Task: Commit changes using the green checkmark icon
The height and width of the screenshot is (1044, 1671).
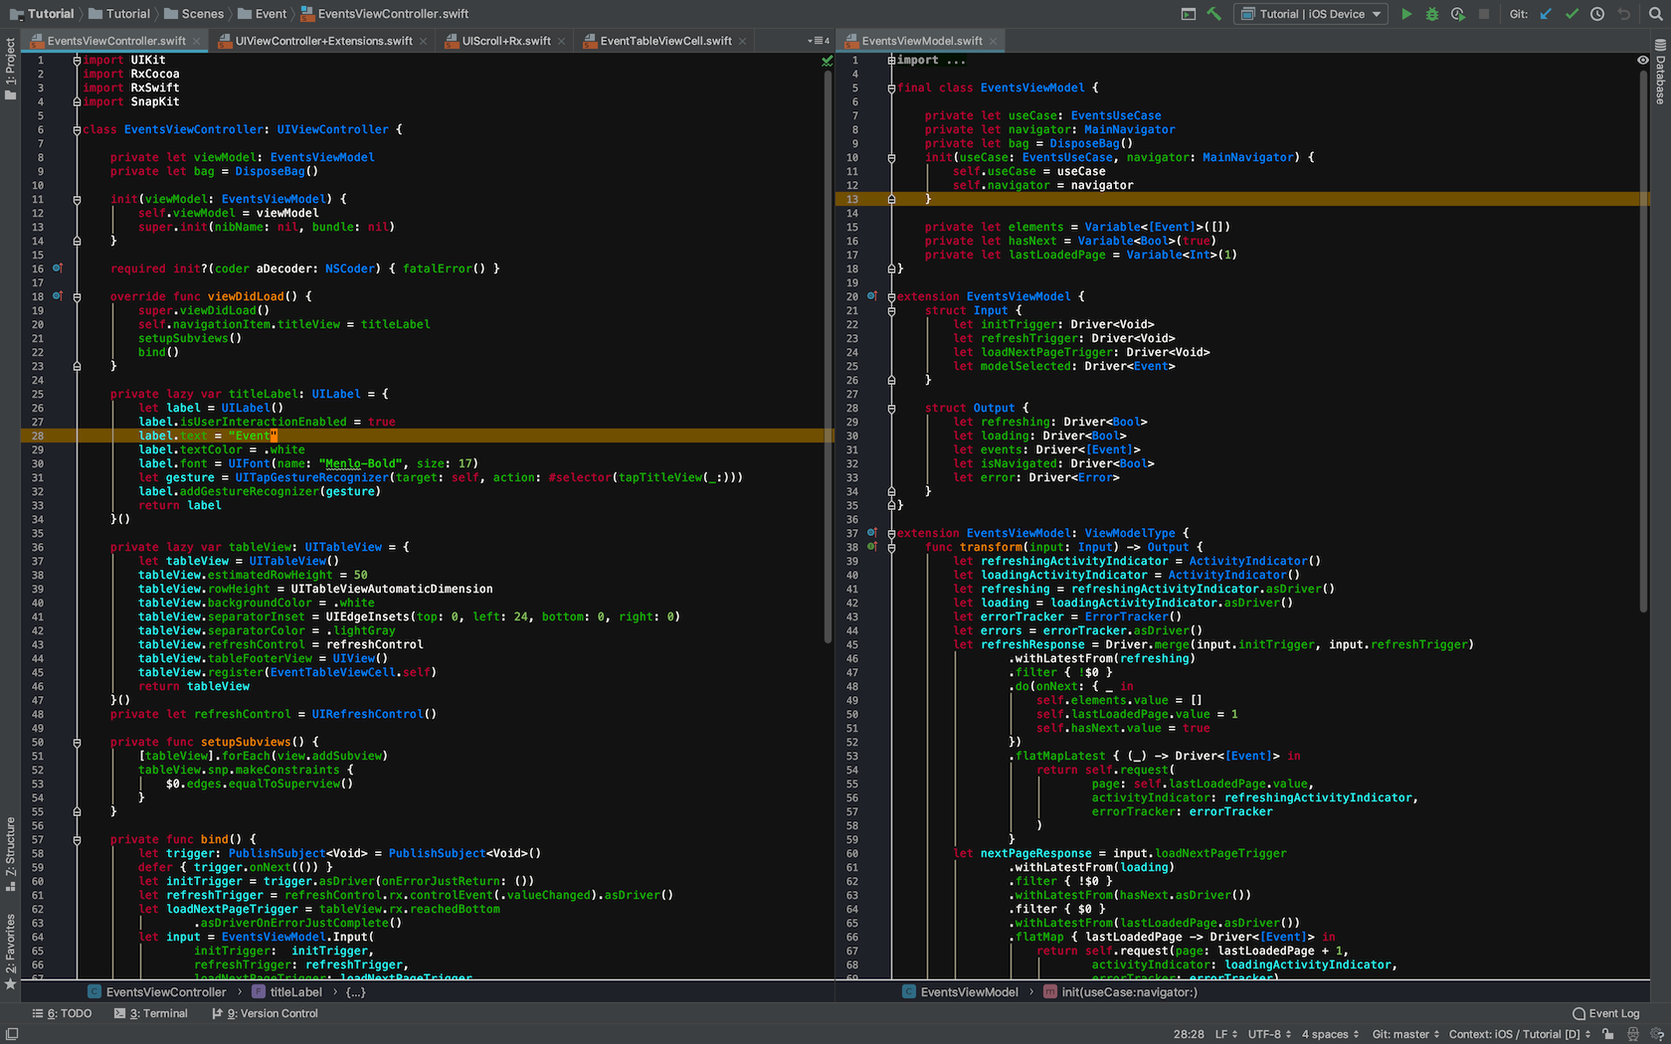Action: [1572, 14]
